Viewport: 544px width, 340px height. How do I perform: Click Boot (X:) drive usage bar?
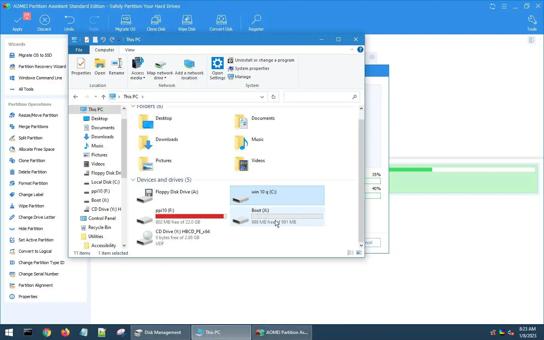(x=287, y=216)
